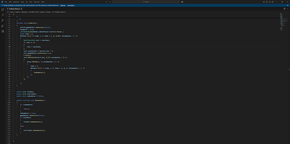Click the mediaPlayer.Control.Pause() line
This screenshot has width=290, height=144.
coord(42,32)
